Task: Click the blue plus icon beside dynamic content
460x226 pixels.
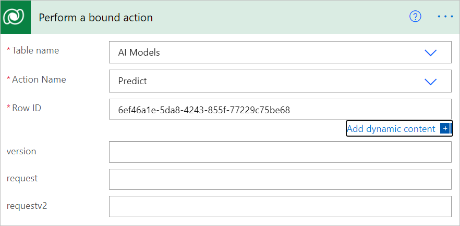Action: tap(445, 129)
